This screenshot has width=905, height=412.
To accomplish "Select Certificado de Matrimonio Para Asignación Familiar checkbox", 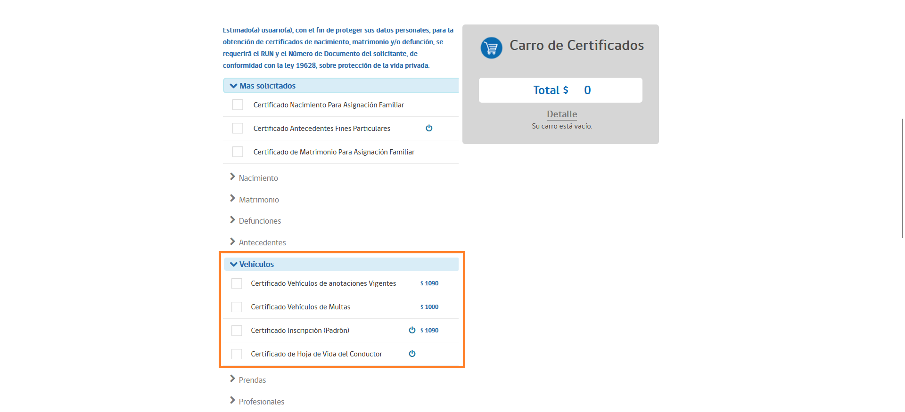I will coord(238,152).
